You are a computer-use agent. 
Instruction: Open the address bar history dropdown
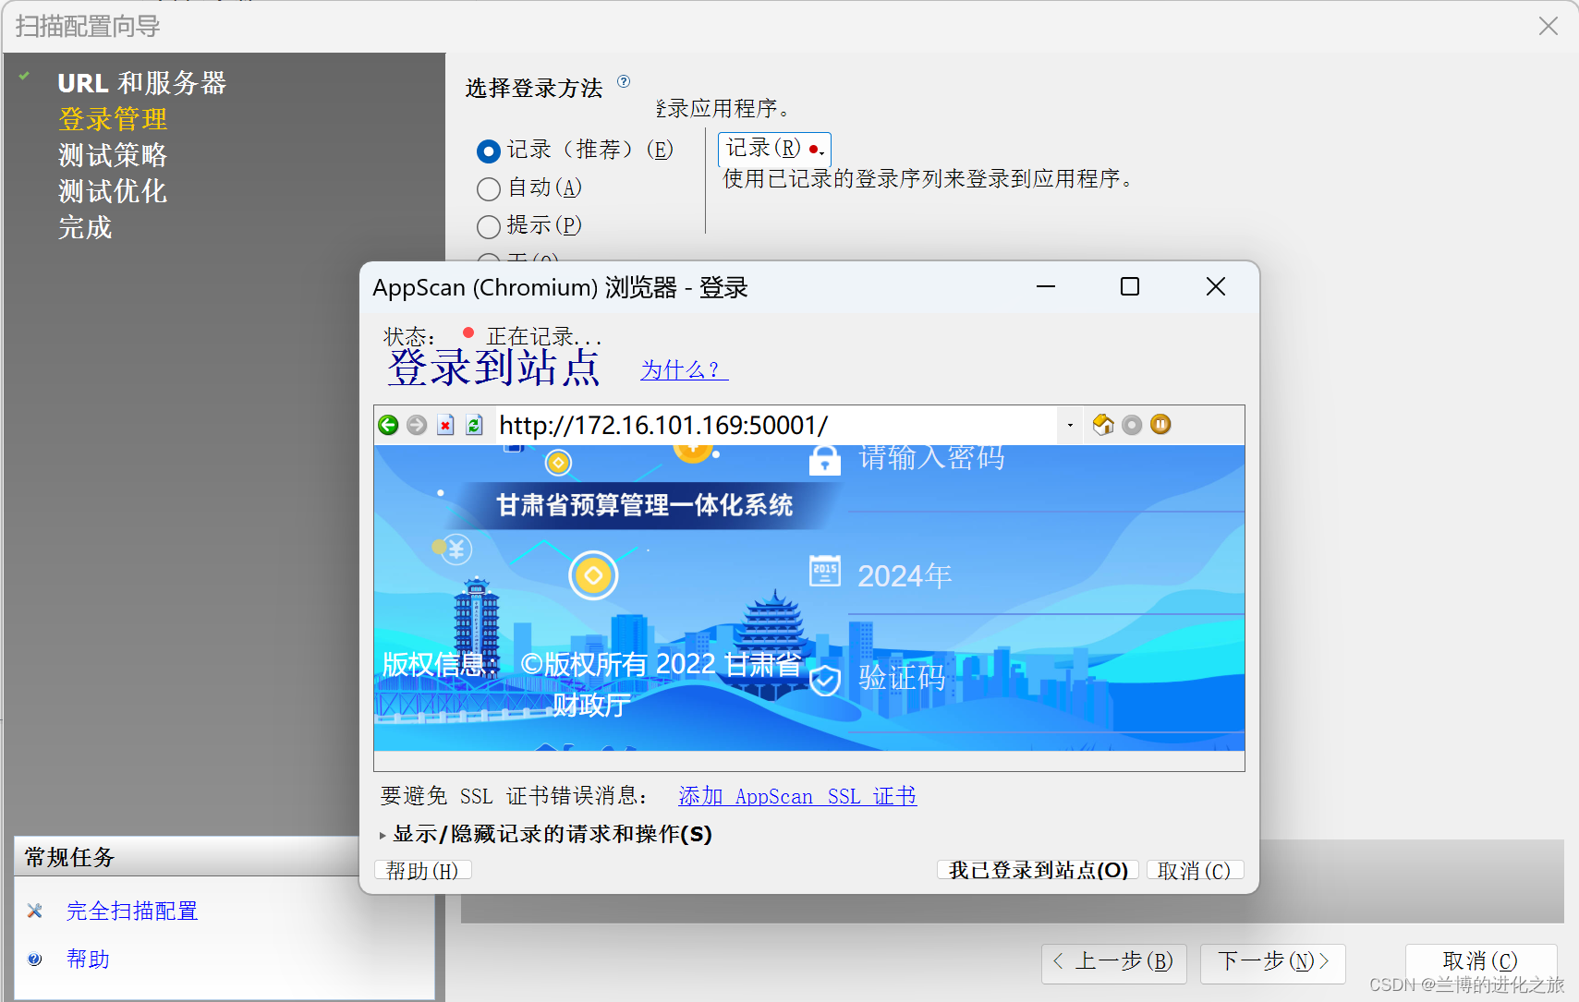click(1070, 425)
